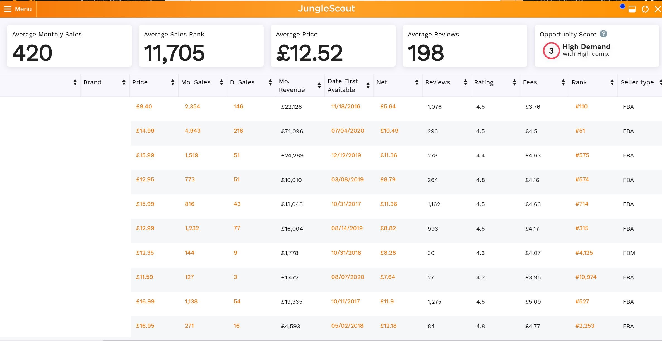Open the £14.99 price link
Image resolution: width=662 pixels, height=341 pixels.
coord(145,131)
